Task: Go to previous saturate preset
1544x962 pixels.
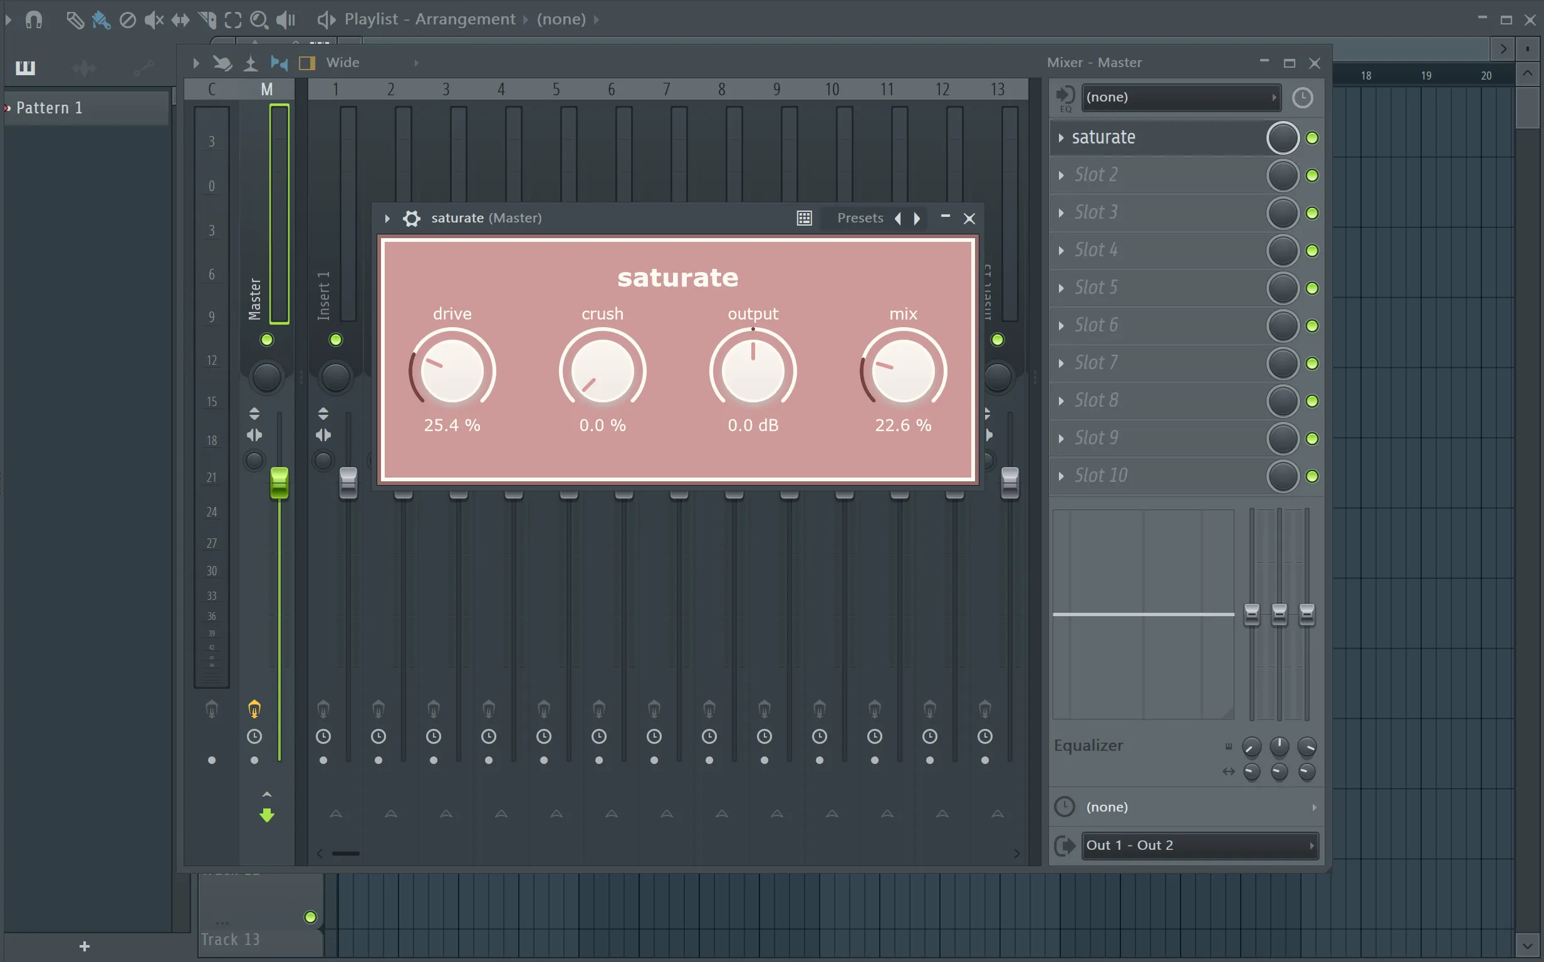Action: [898, 218]
